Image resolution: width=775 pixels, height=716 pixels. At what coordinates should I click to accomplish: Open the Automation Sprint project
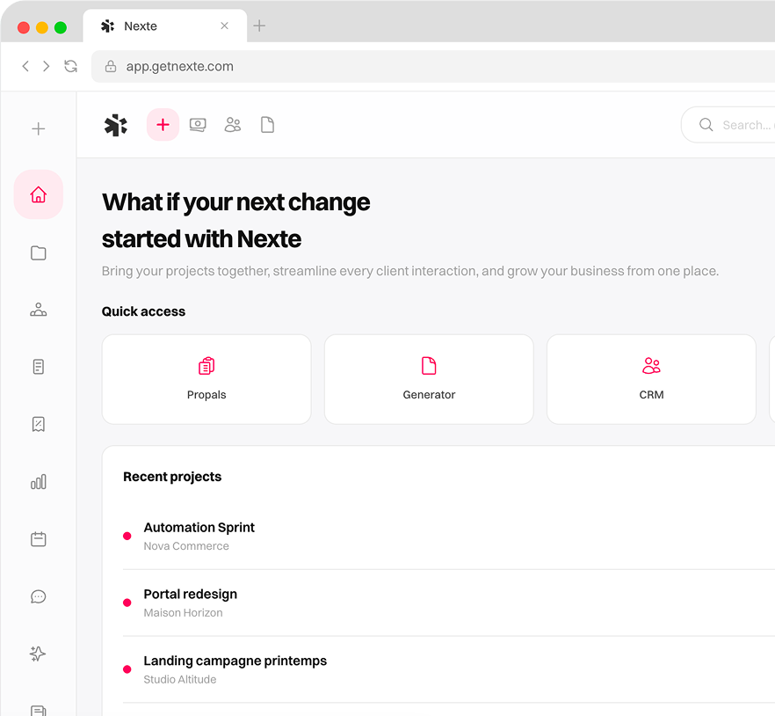click(x=199, y=527)
